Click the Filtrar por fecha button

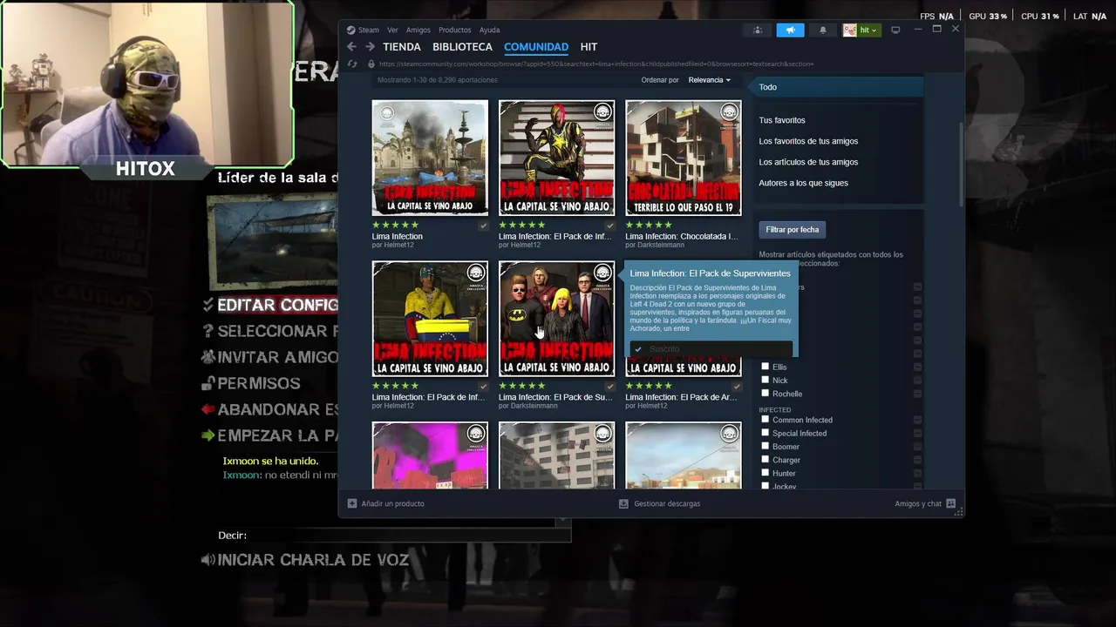[792, 230]
